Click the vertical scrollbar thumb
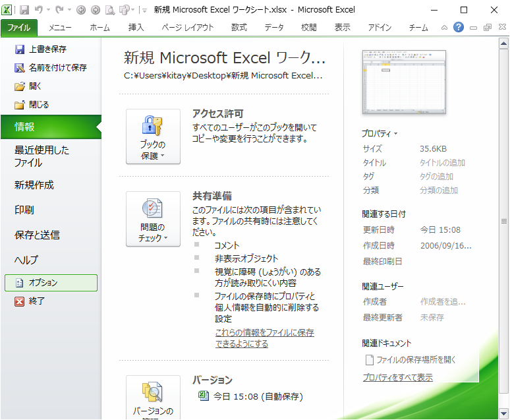This screenshot has height=420, width=510. [x=503, y=221]
